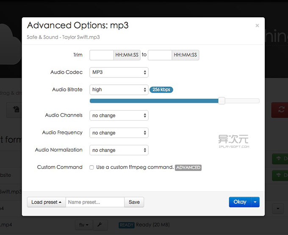This screenshot has height=235, width=288.
Task: Open the Audio Codec dropdown
Action: point(119,72)
